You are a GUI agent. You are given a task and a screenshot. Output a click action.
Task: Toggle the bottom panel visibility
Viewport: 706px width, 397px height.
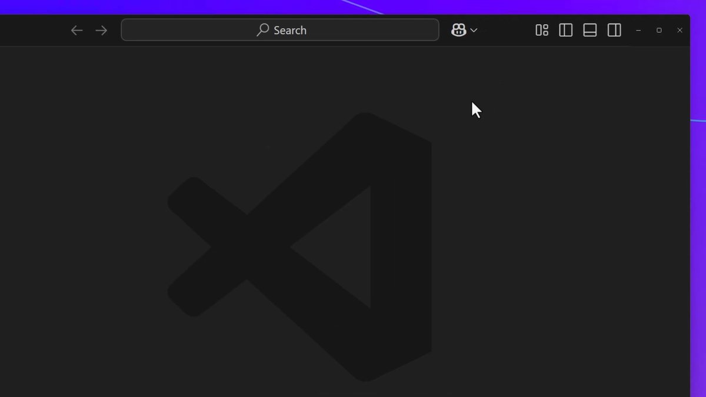(x=590, y=30)
